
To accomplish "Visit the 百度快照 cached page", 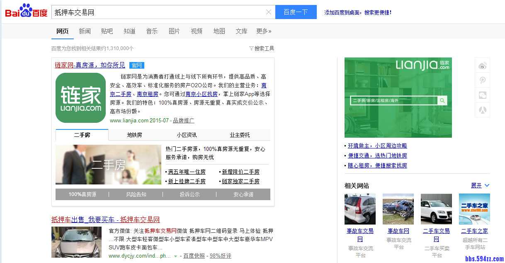I will pos(194,256).
